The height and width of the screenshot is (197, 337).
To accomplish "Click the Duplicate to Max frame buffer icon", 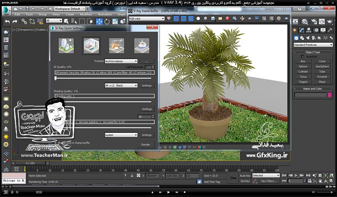I will [235, 19].
